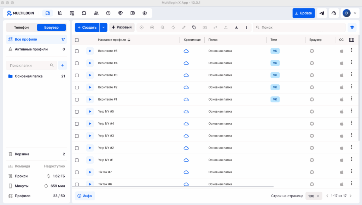The image size is (362, 205).
Task: Open column settings icon in table header
Action: 352,40
